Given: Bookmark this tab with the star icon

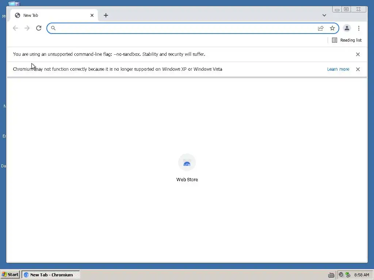Looking at the screenshot, I should [x=332, y=28].
